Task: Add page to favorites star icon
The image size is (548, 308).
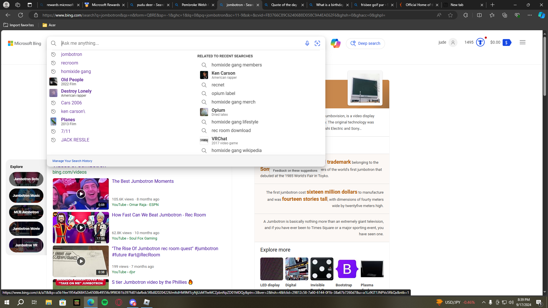Action: point(450,15)
